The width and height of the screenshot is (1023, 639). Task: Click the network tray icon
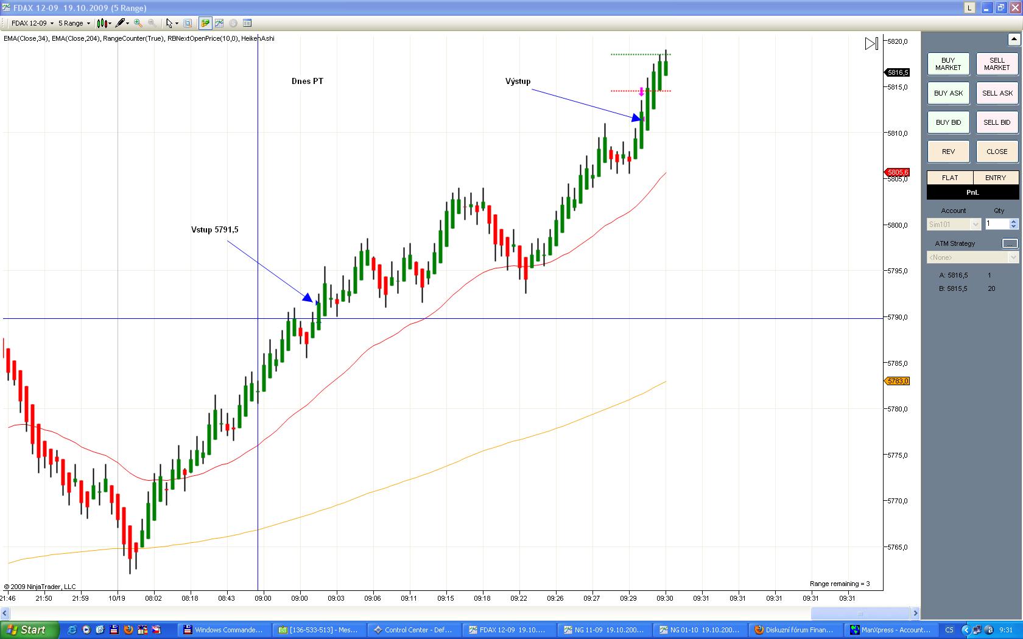[x=976, y=630]
